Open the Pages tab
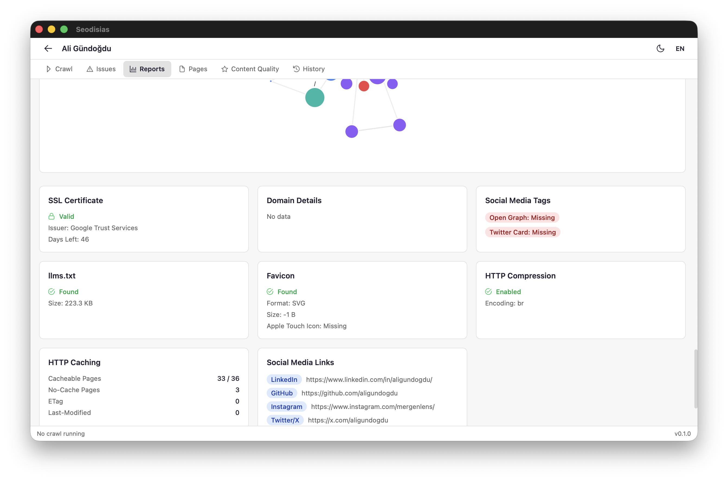This screenshot has height=481, width=728. pos(193,69)
